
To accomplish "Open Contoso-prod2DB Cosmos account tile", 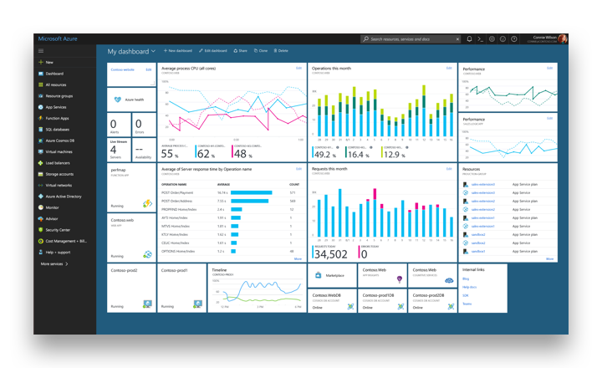I will [x=432, y=300].
